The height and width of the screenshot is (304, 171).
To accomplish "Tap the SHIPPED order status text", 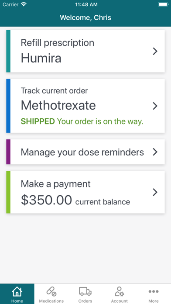I will pos(38,121).
